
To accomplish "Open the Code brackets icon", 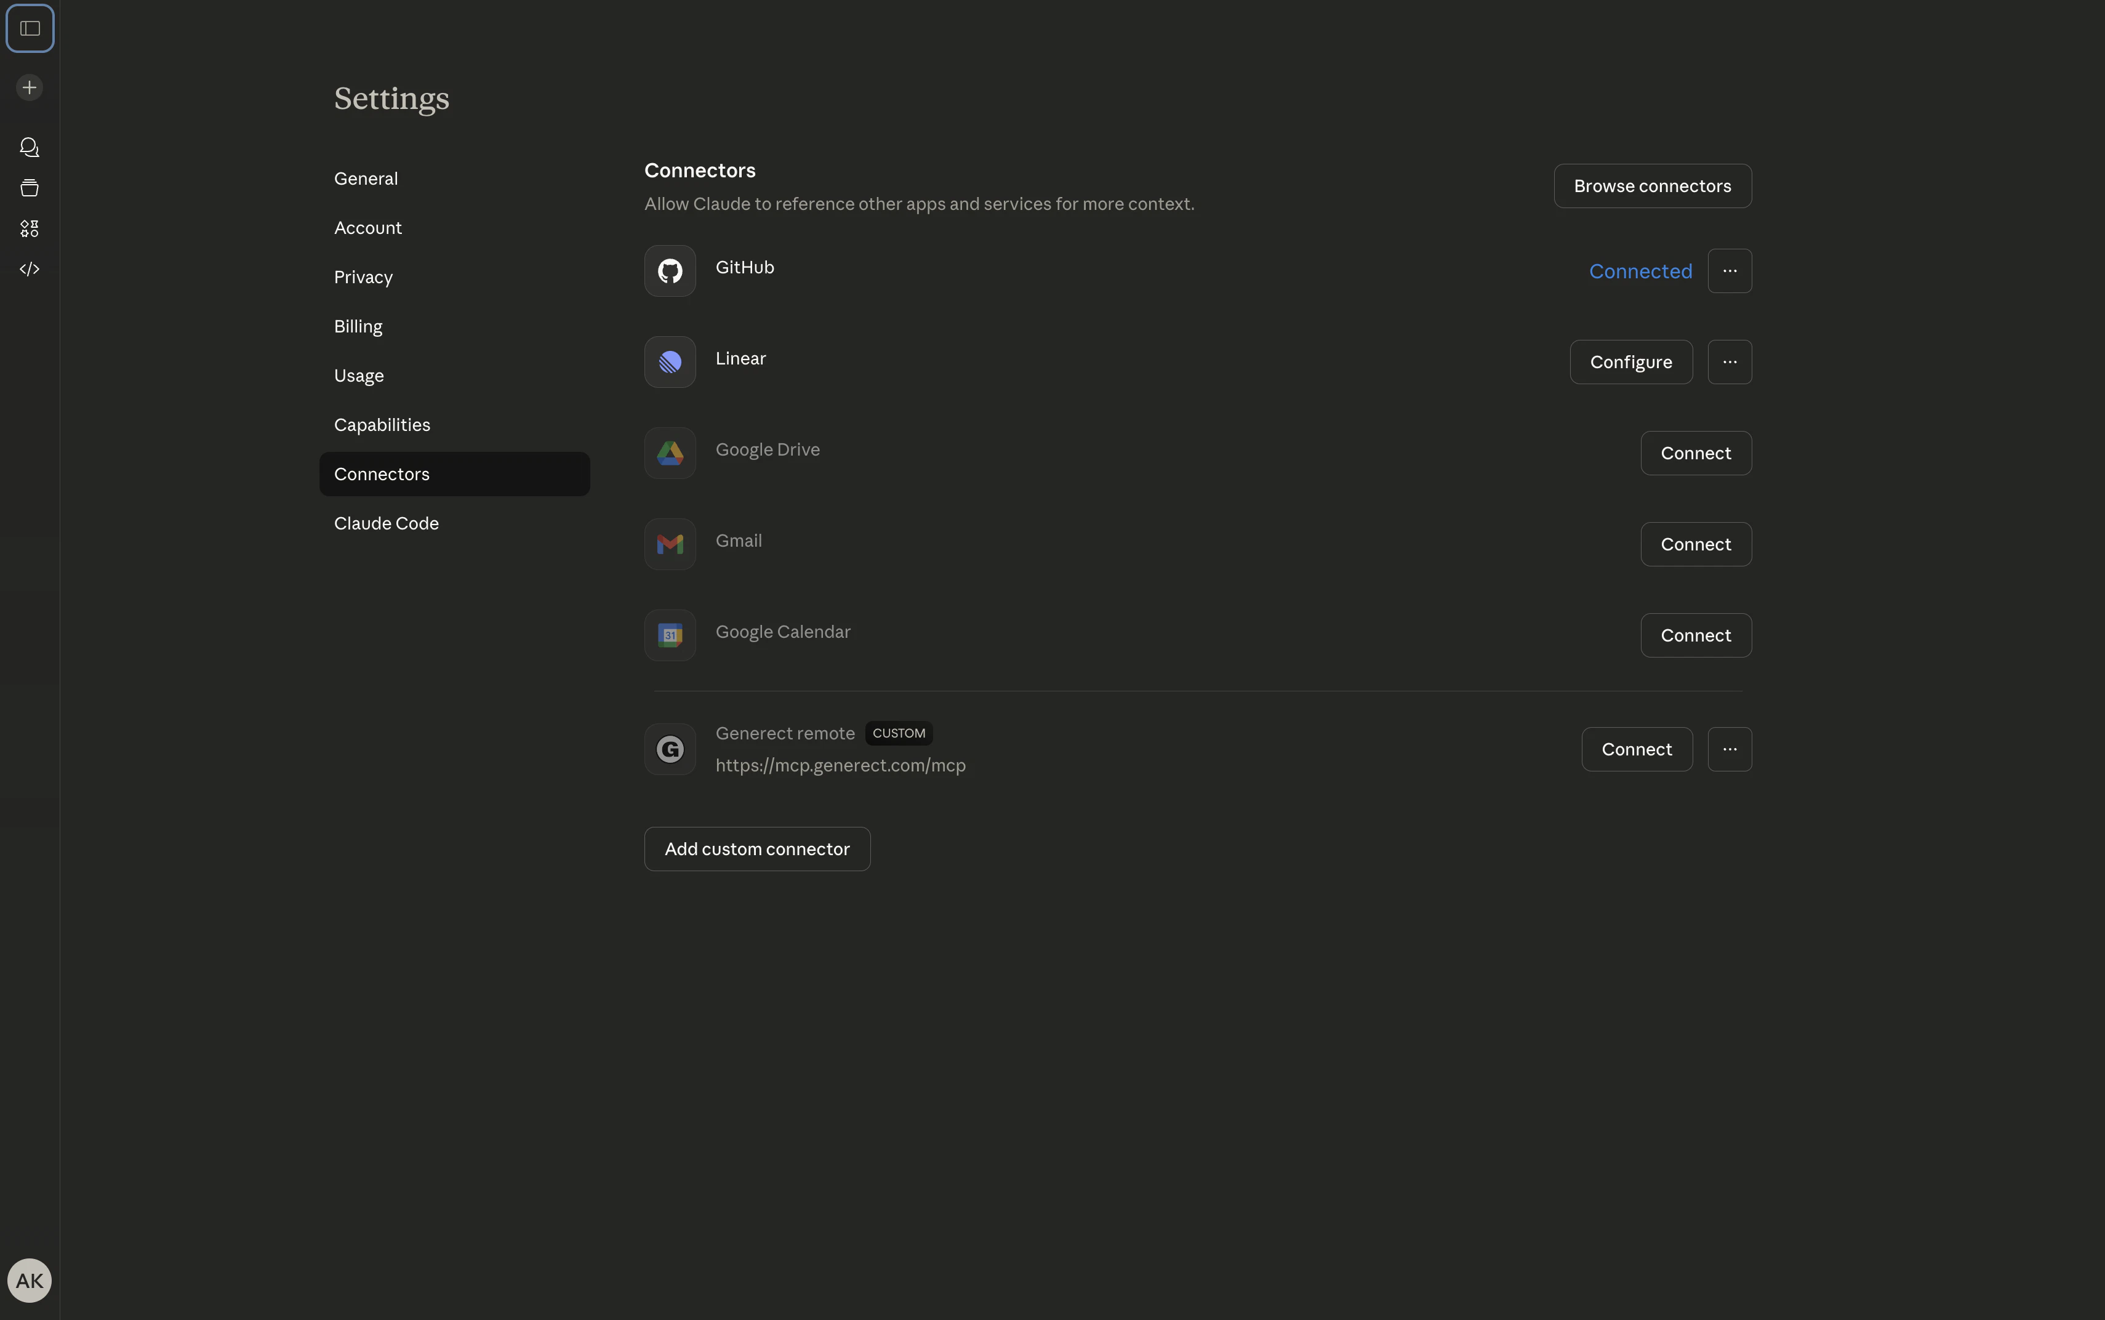I will pos(30,269).
